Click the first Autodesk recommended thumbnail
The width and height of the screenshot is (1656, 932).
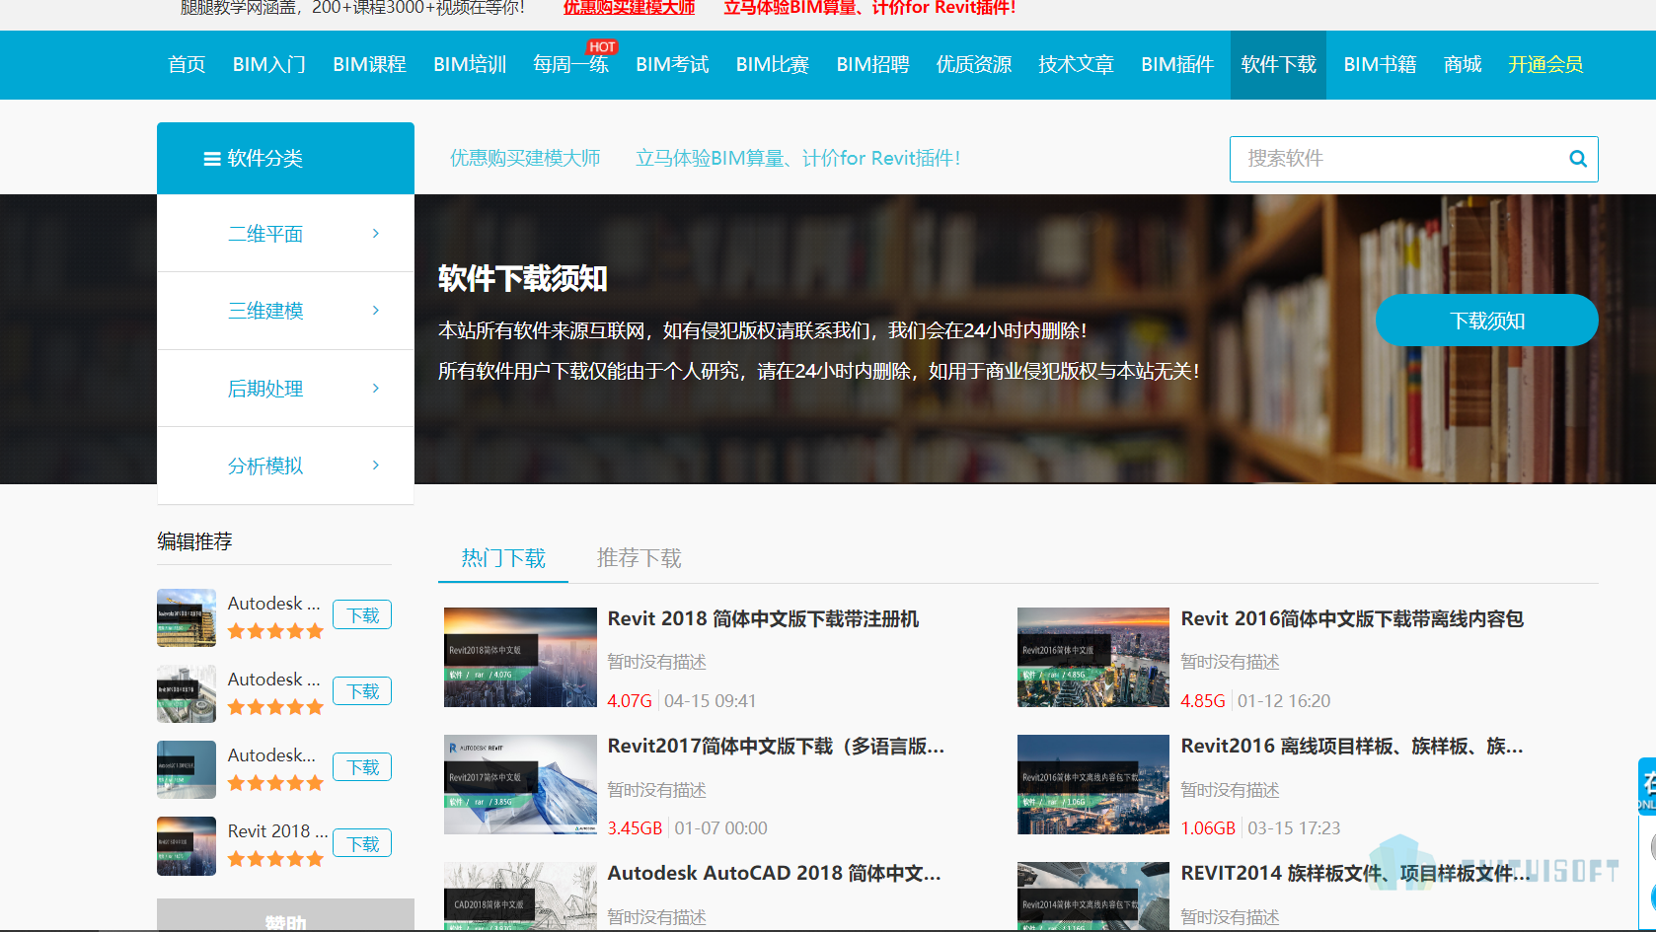(187, 618)
